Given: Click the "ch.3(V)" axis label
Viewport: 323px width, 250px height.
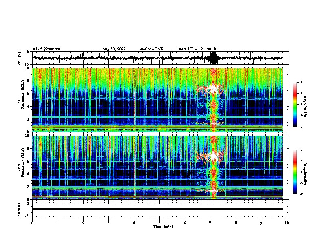Looking at the screenshot, I should pyautogui.click(x=20, y=210).
